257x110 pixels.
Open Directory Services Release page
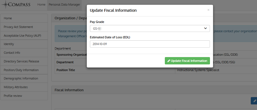point(24,61)
